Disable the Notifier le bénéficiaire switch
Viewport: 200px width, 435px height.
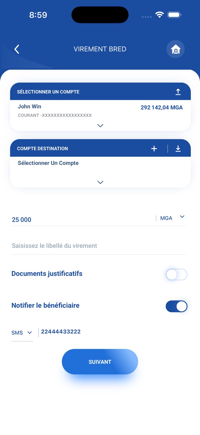point(176,306)
